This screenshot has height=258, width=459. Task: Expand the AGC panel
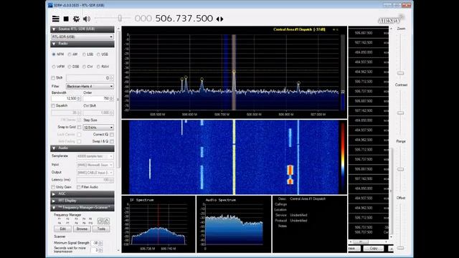[x=82, y=194]
